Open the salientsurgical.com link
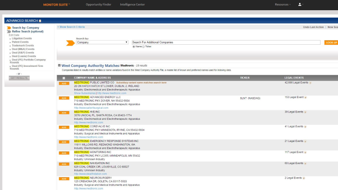This screenshot has height=190, width=338. tap(91, 108)
